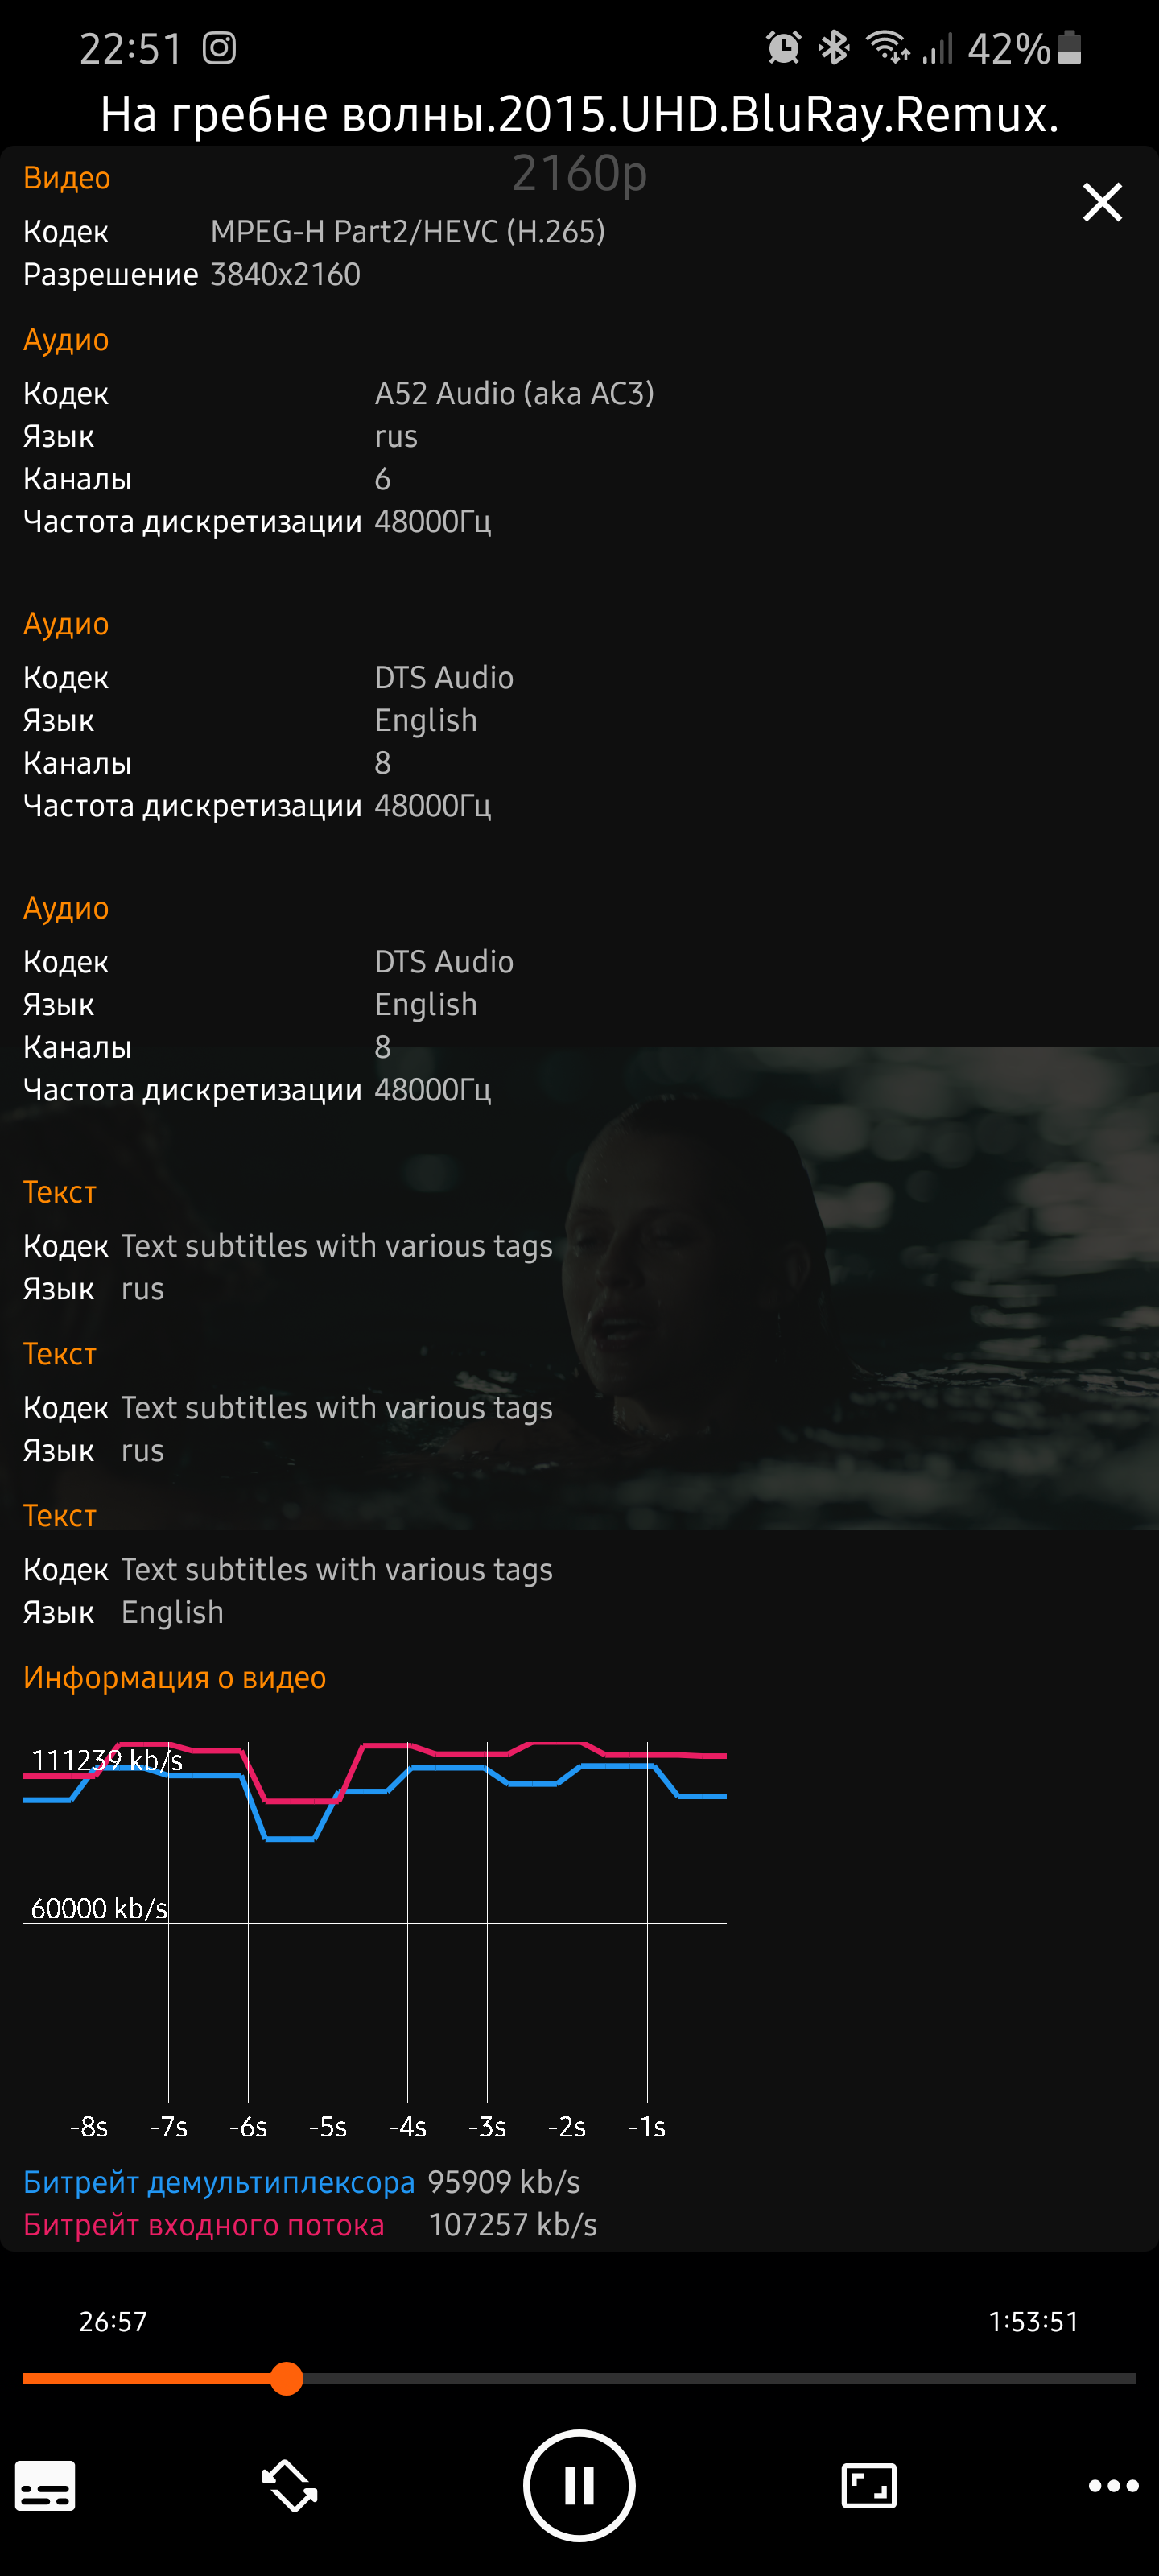Tap the video title at top

click(579, 115)
